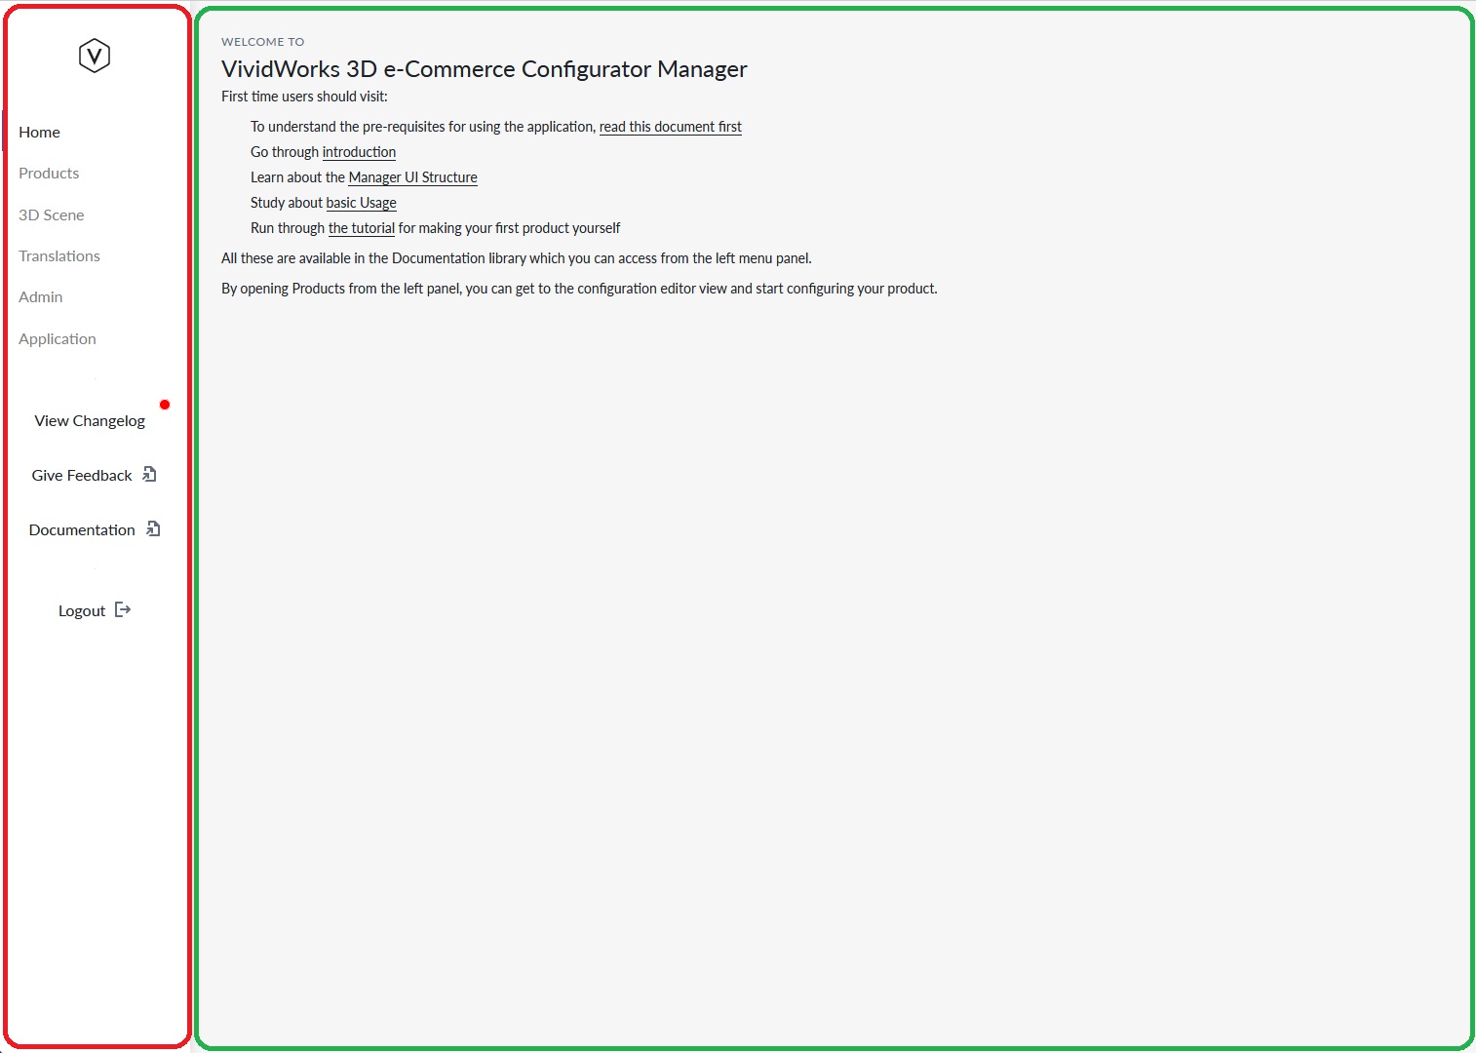1476x1053 pixels.
Task: Click Logout
Action: coord(82,610)
